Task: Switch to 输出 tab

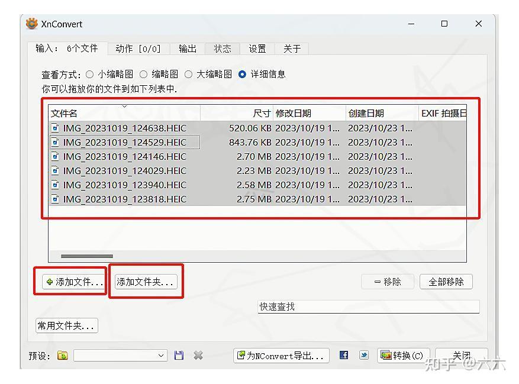Action: [188, 49]
